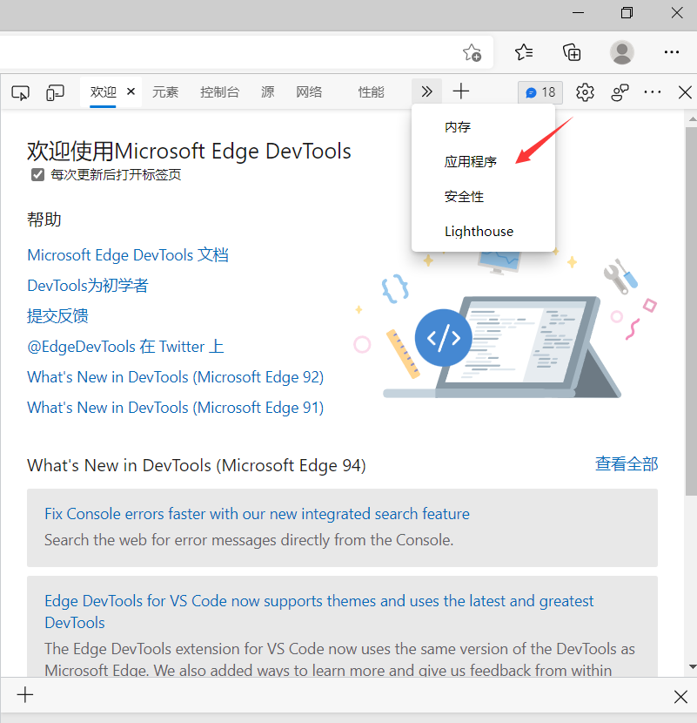Activate the inspect element picker tool
Image resolution: width=697 pixels, height=723 pixels.
tap(20, 92)
